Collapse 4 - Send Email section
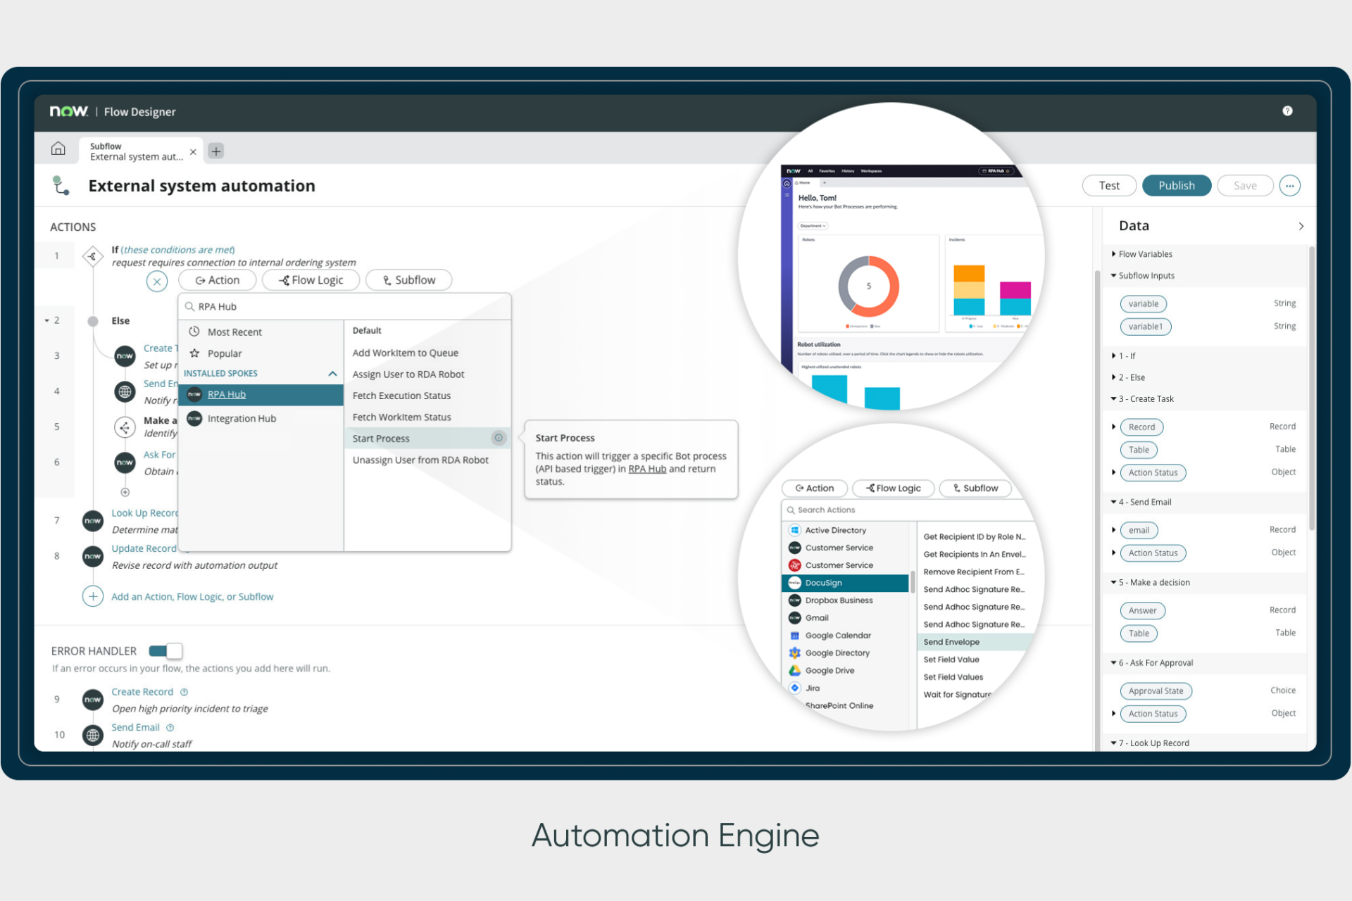The width and height of the screenshot is (1352, 901). coord(1113,502)
